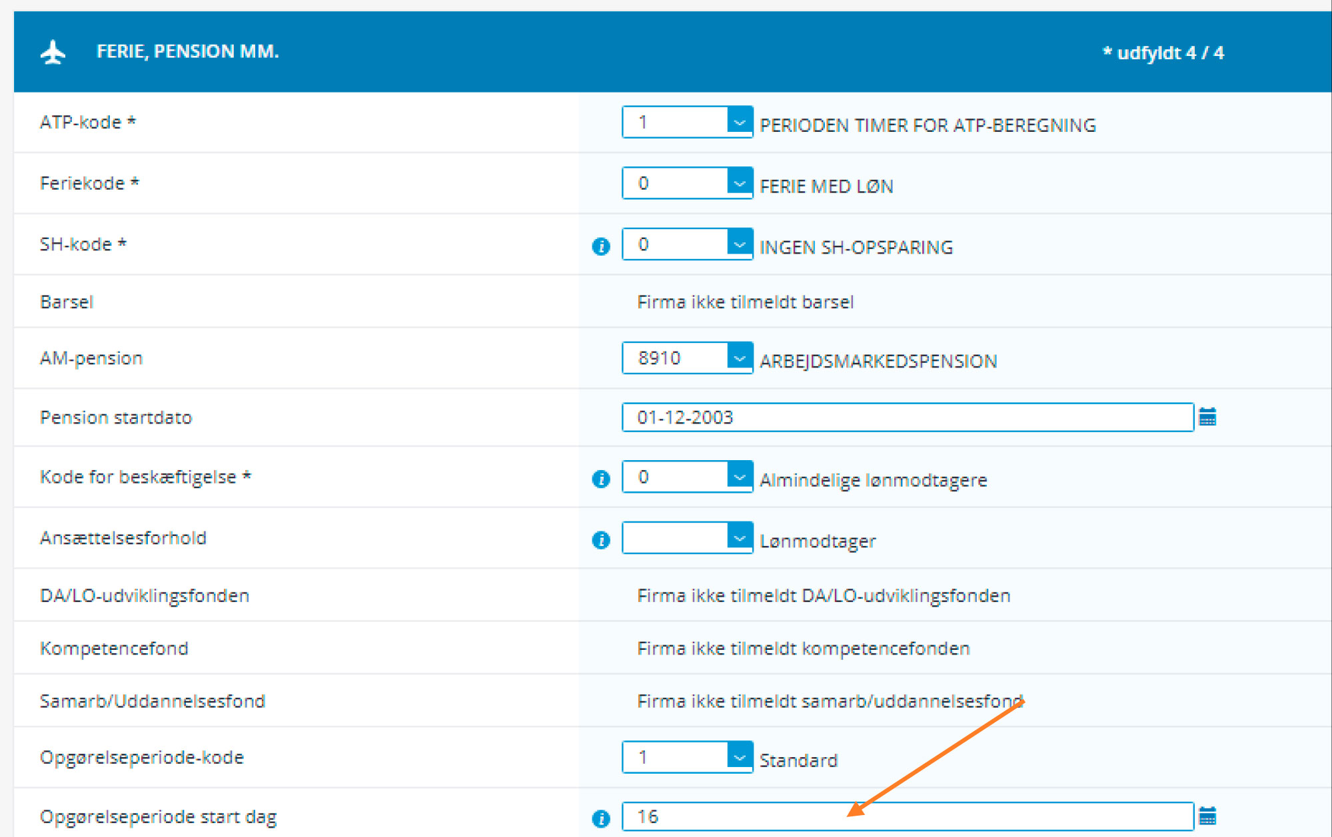Open calendar picker for Opgørelseperiode start dag
The height and width of the screenshot is (837, 1332).
[1207, 816]
